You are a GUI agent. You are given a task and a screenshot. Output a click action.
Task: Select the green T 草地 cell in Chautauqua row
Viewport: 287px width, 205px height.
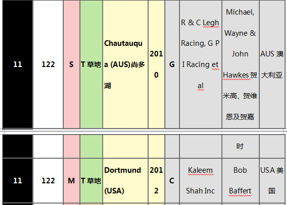(91, 64)
